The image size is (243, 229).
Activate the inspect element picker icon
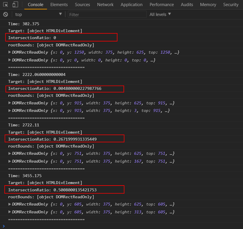6,5
